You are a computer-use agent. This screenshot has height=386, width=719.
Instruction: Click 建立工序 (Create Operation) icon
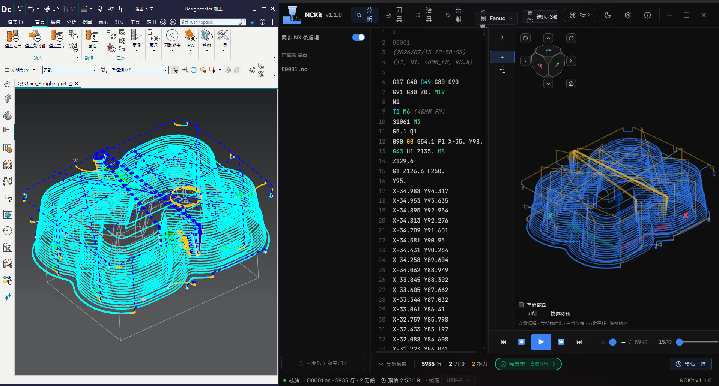(57, 39)
